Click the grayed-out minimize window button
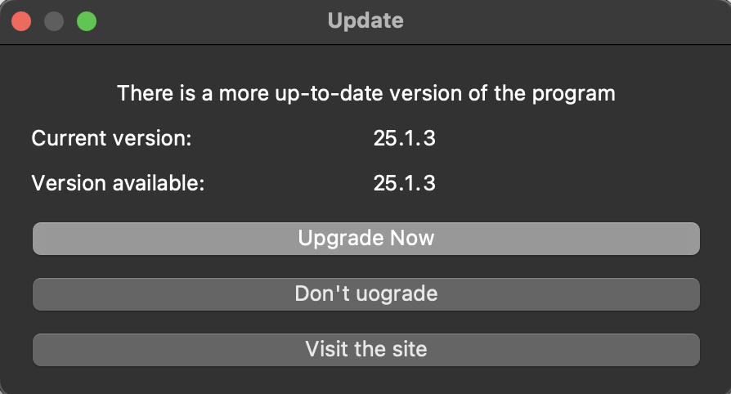This screenshot has height=394, width=731. pyautogui.click(x=54, y=21)
